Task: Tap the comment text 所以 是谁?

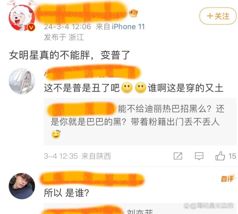Action: coord(67,193)
